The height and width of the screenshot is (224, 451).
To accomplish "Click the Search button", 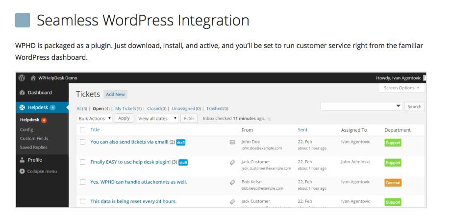I will 414,106.
